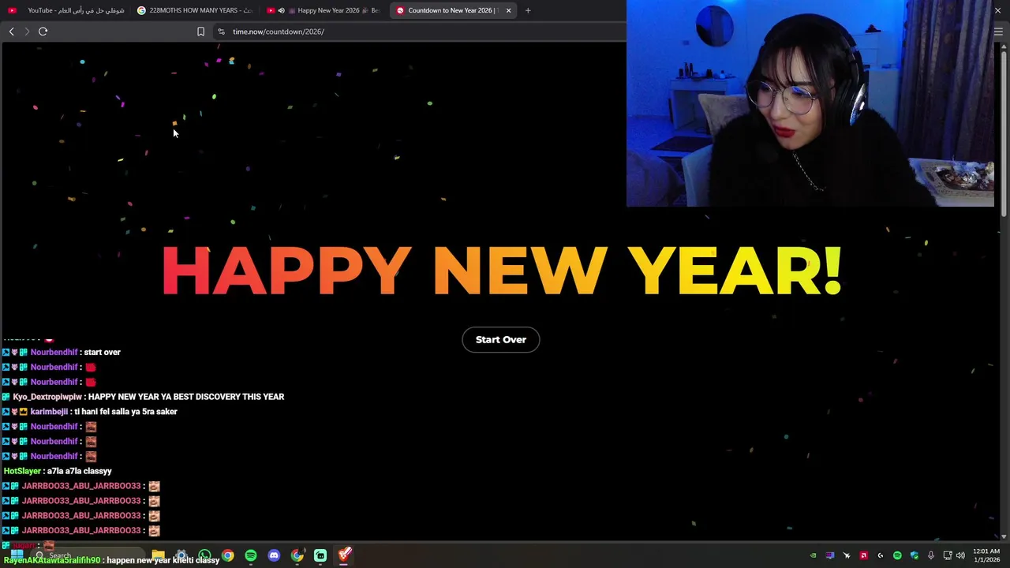Open the Spotify system tray icon

click(897, 555)
